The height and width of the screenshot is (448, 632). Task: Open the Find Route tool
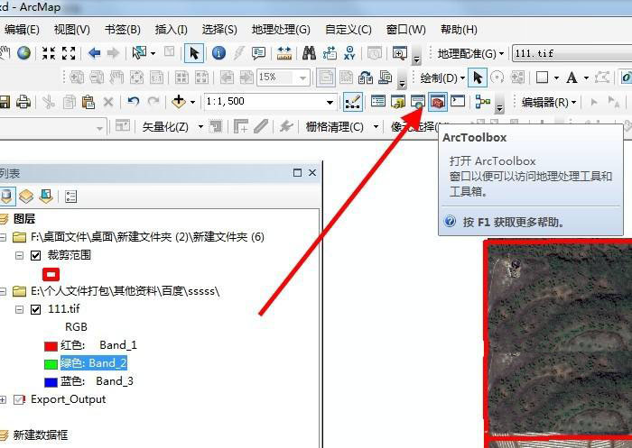pos(330,53)
